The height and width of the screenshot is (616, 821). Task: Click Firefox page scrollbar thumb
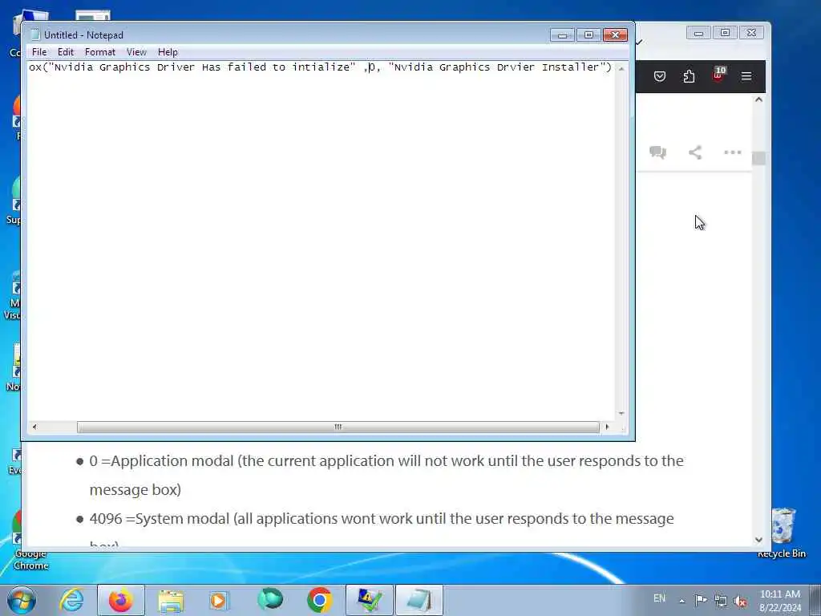(x=758, y=158)
